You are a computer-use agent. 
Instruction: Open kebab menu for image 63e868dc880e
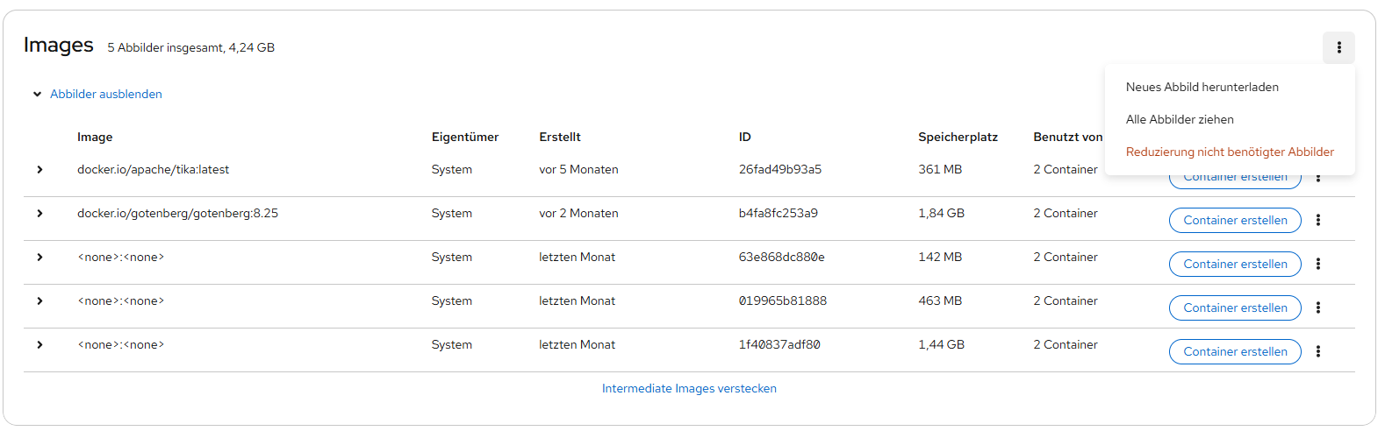tap(1317, 264)
